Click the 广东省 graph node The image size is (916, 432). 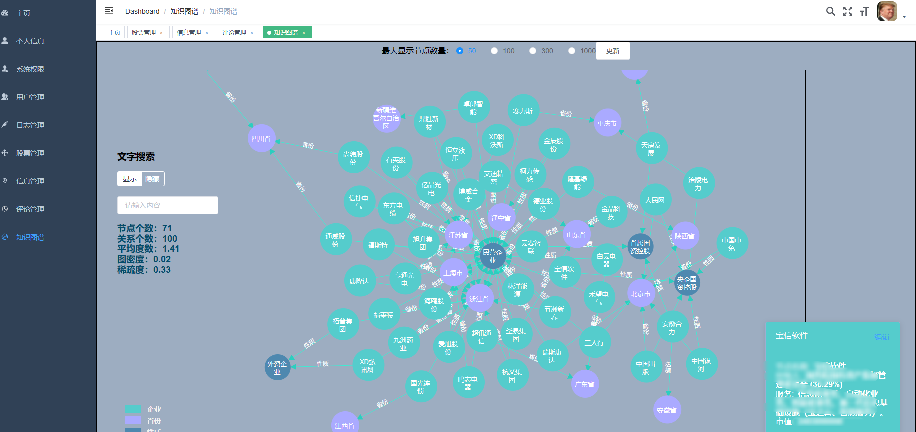tap(585, 384)
